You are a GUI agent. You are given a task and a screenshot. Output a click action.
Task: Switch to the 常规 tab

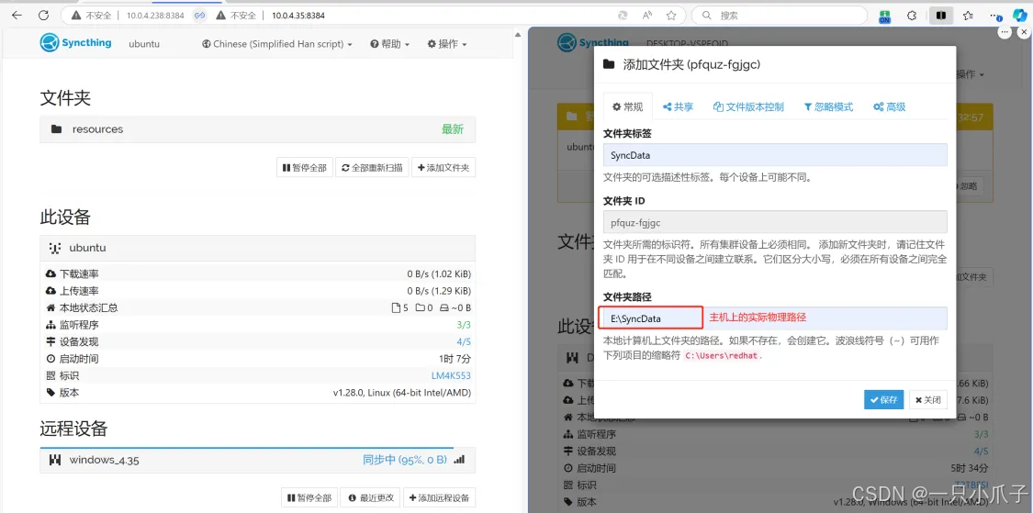[628, 106]
